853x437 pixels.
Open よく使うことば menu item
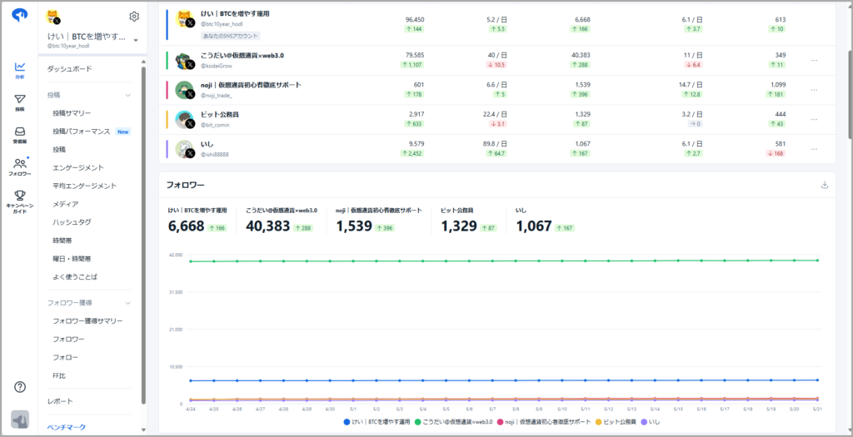[75, 276]
